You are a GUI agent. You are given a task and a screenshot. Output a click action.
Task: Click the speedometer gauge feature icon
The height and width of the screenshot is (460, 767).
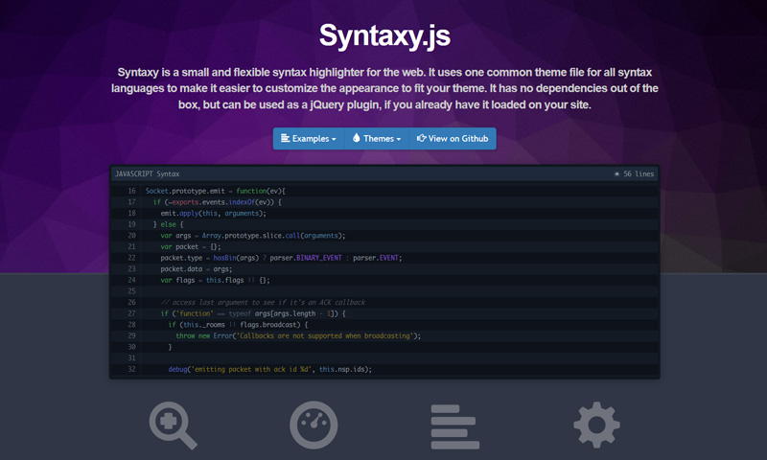[314, 425]
